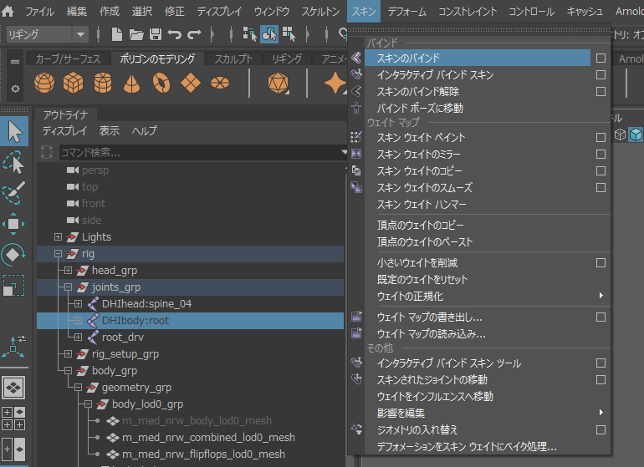644x467 pixels.
Task: Click the outliner コマンド検索 search field
Action: 199,152
